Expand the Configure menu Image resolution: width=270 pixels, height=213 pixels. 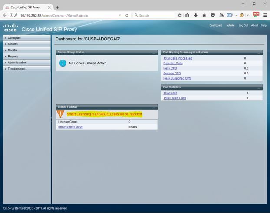(x=27, y=38)
